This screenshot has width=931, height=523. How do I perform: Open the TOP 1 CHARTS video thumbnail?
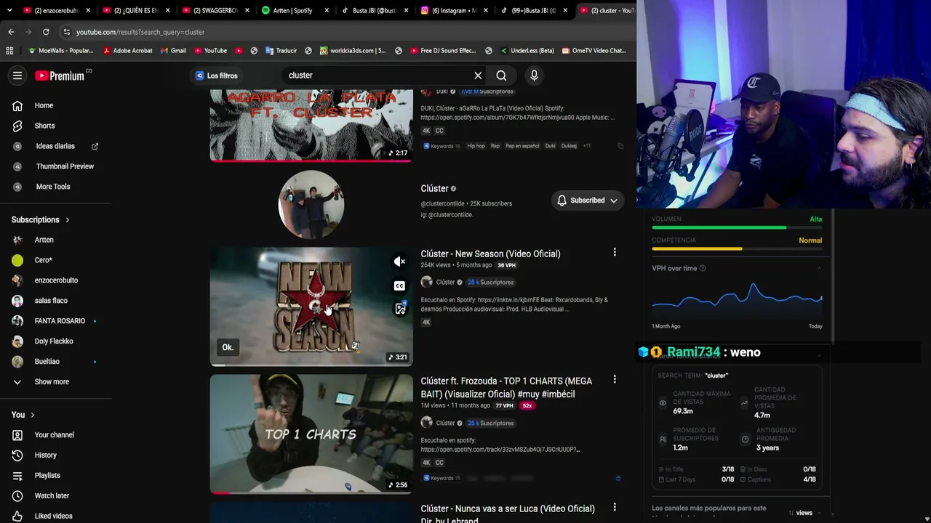[x=311, y=434]
